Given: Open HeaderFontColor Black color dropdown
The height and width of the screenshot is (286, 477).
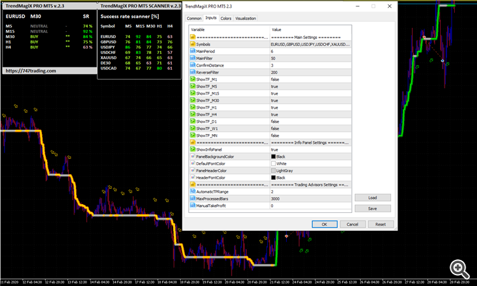Looking at the screenshot, I should pos(310,177).
